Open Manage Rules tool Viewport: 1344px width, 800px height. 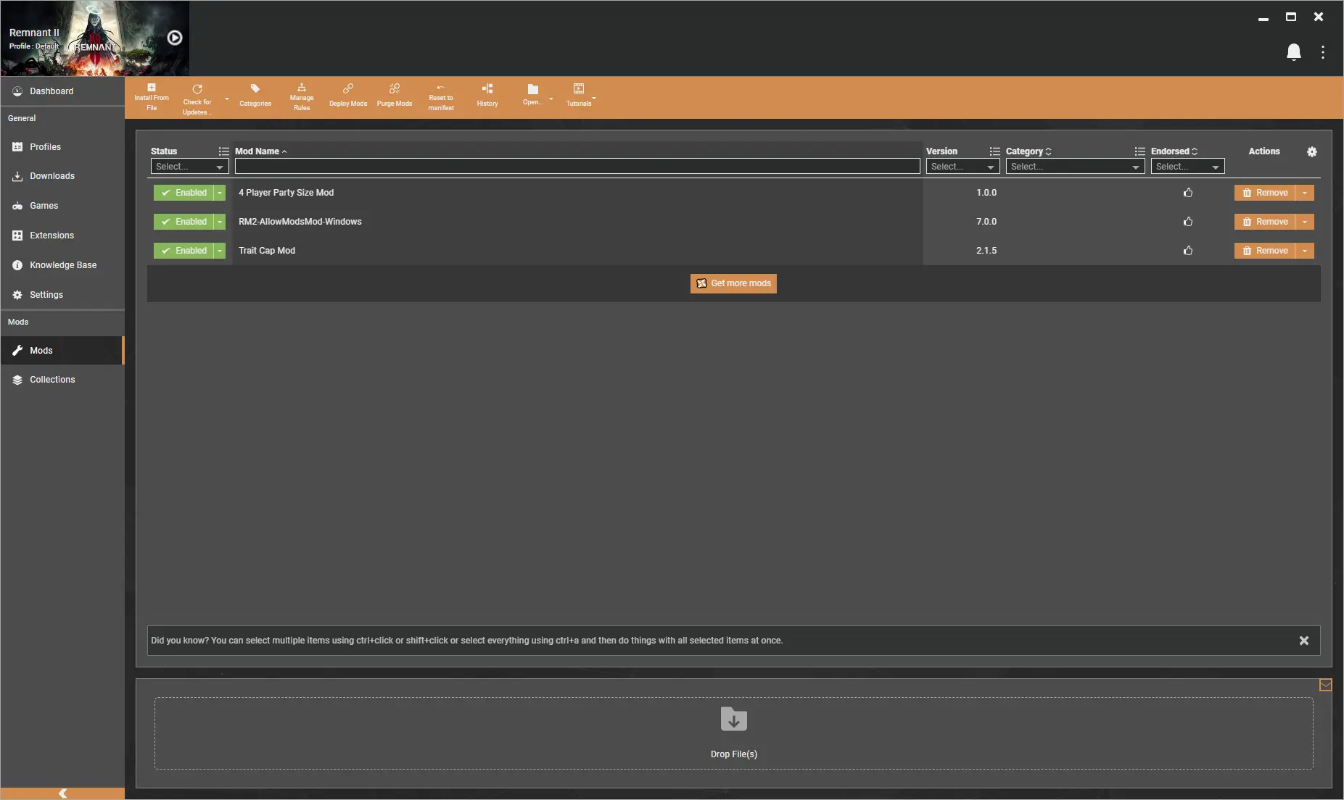point(302,97)
